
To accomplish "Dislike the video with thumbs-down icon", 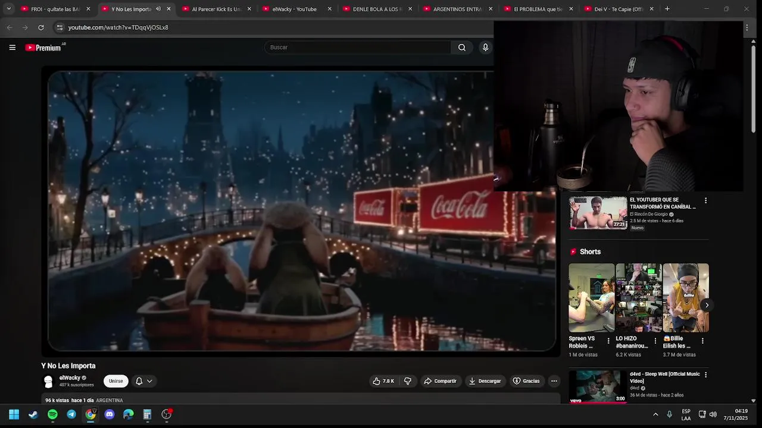I will [408, 381].
